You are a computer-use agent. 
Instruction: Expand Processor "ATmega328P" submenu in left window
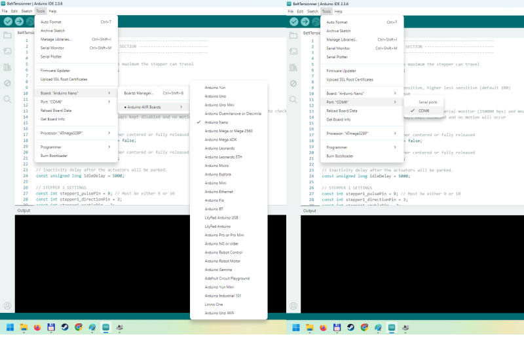tap(76, 134)
